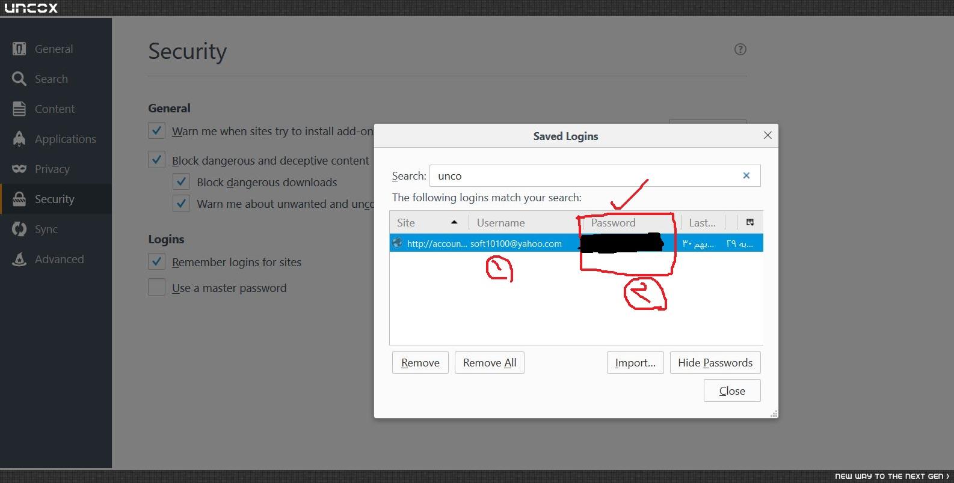This screenshot has height=483, width=954.
Task: Enable 'Use a master password'
Action: click(156, 287)
